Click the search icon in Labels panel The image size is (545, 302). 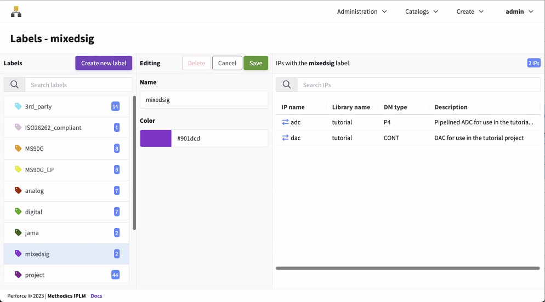(15, 85)
